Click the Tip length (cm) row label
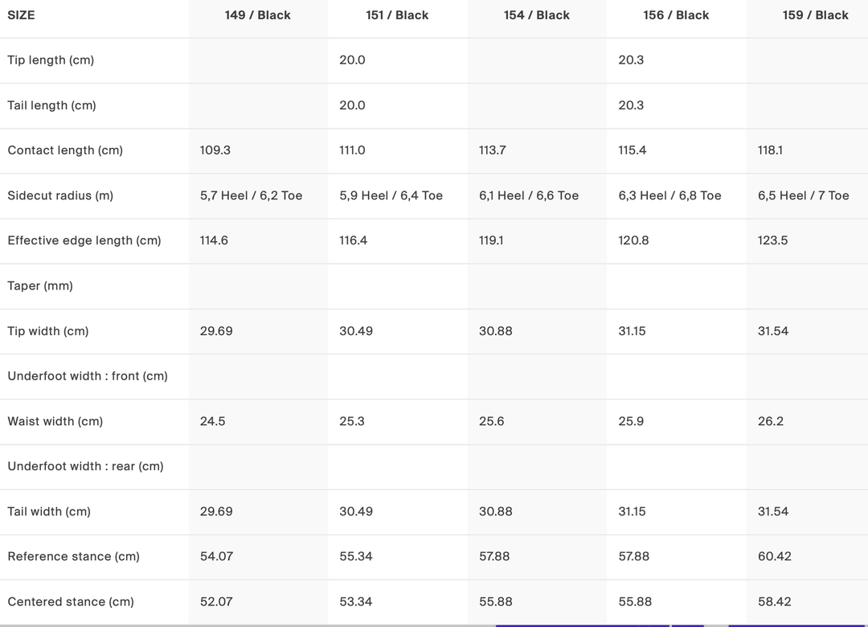868x627 pixels. coord(51,60)
